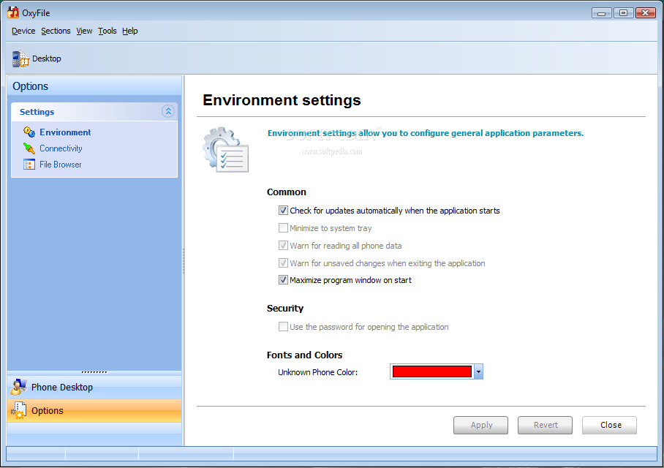Collapse the Settings group chevron
The image size is (664, 468).
[168, 111]
